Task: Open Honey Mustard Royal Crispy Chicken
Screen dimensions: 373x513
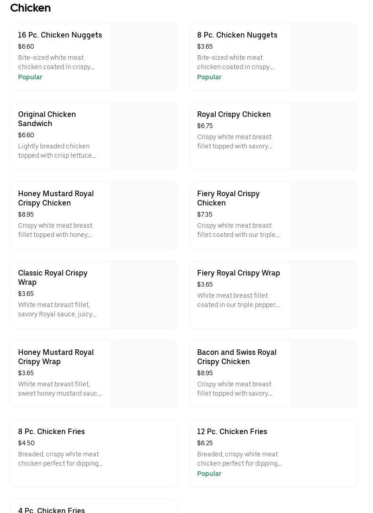Action: (x=94, y=216)
